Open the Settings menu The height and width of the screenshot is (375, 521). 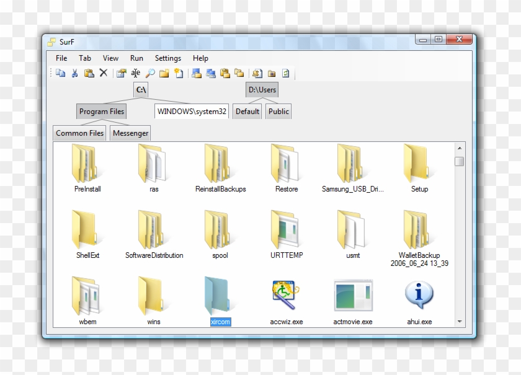tap(168, 58)
